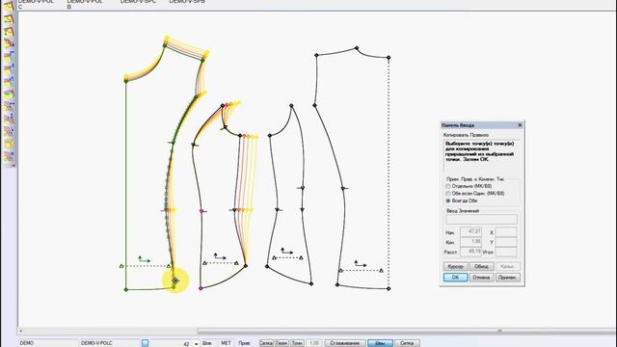Toggle the highlighted blue button after 'Сглаживание'

coord(380,343)
